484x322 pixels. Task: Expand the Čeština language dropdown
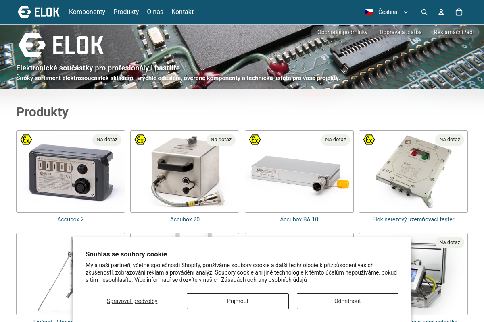387,12
